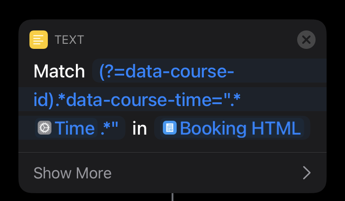Viewport: 345px width, 201px height.
Task: Select the Booking HTML variable name
Action: pyautogui.click(x=240, y=128)
